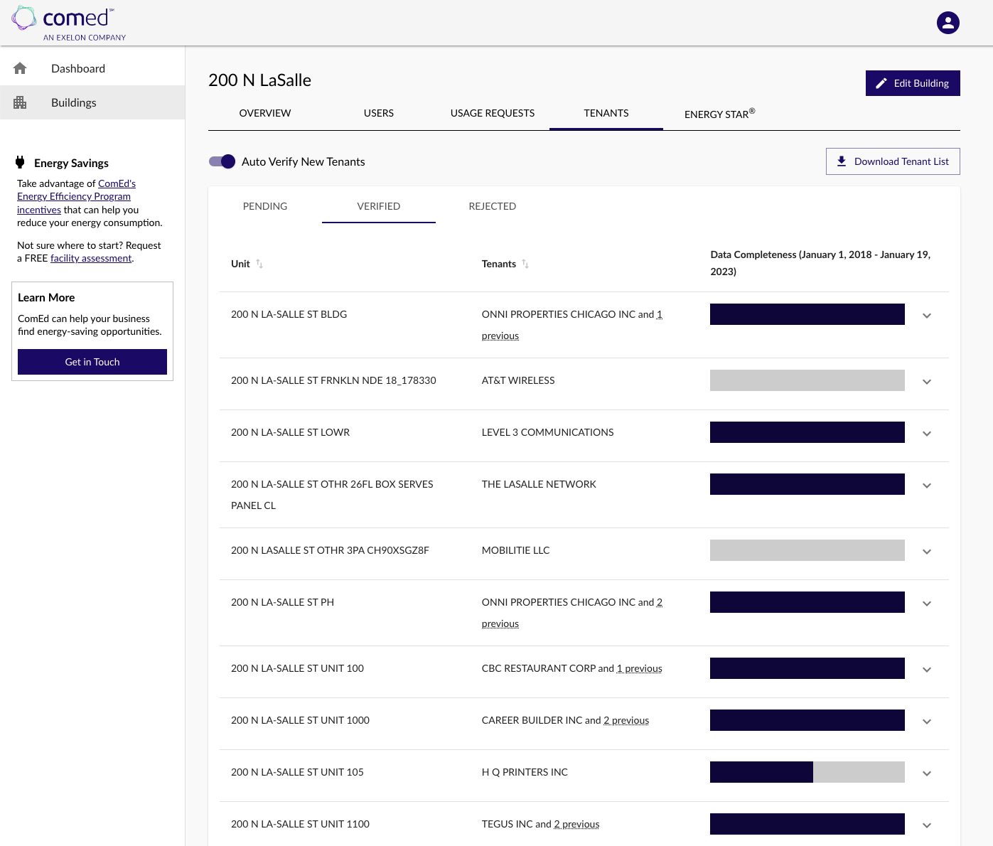The width and height of the screenshot is (993, 846).
Task: Open the USAGE REQUESTS tab
Action: (x=493, y=113)
